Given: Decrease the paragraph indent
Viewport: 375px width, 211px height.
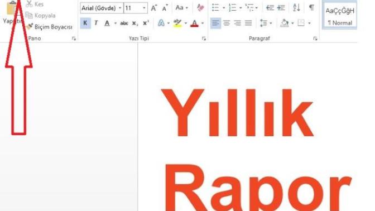Looking at the screenshot, I should tap(270, 8).
